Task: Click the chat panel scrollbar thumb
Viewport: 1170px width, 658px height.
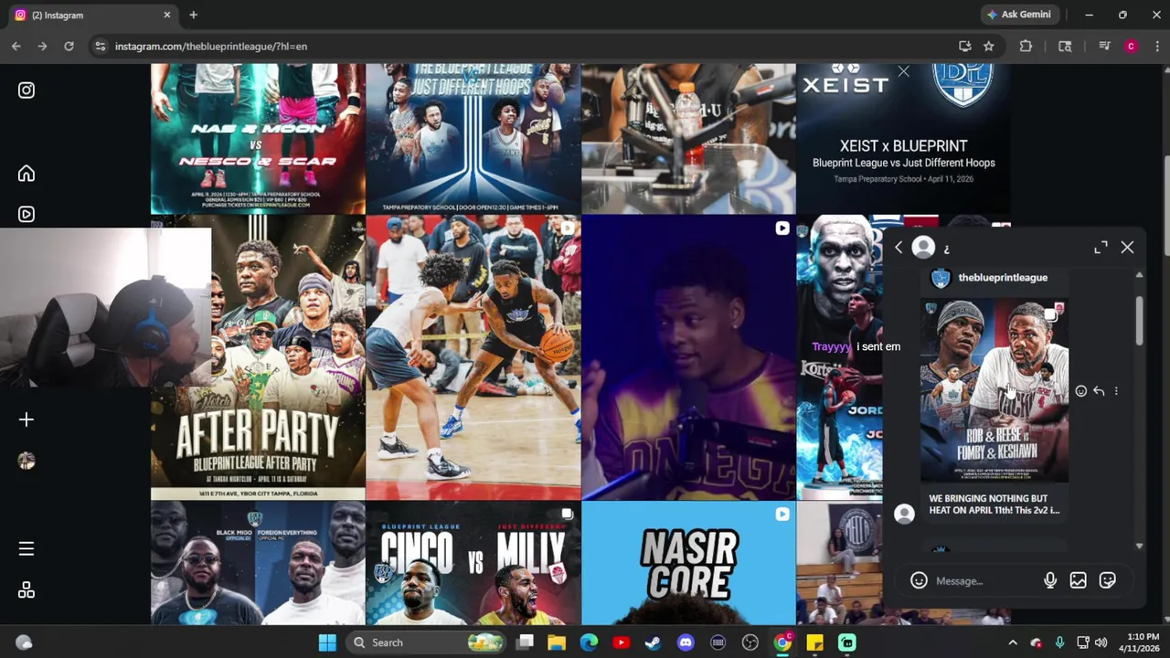Action: [1139, 320]
